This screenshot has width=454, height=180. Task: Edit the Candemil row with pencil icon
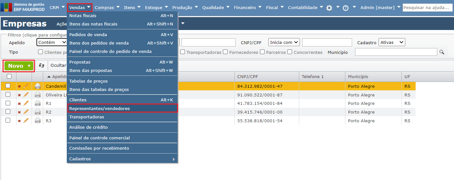point(26,86)
